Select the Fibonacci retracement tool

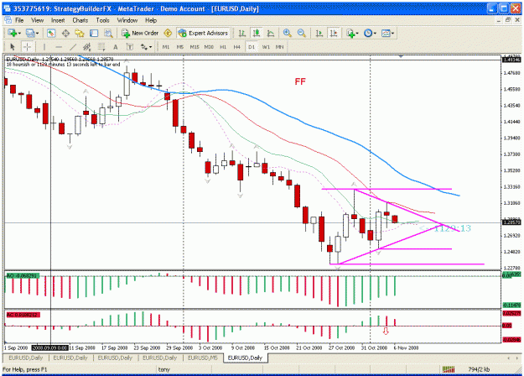click(101, 47)
